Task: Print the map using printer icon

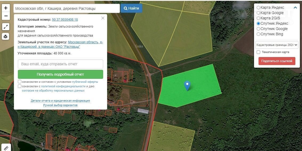Action: (6, 36)
